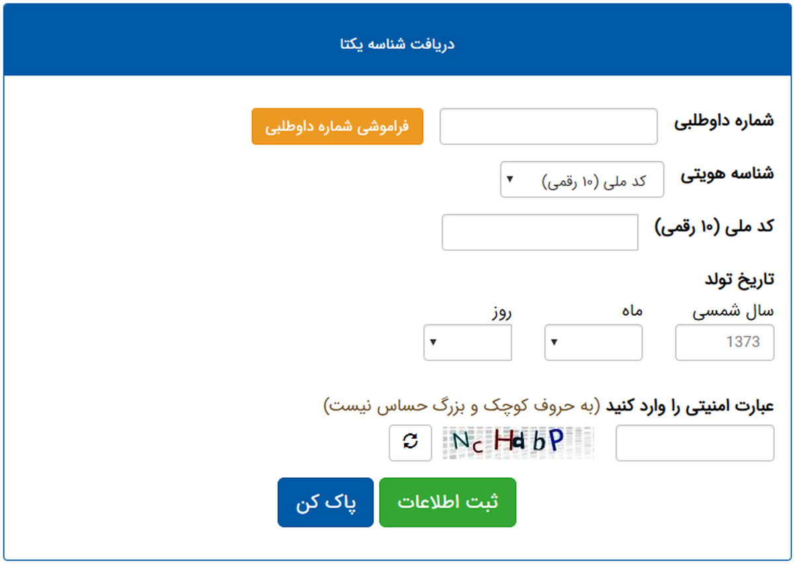794x564 pixels.
Task: Focus the security phrase input field
Action: click(695, 443)
